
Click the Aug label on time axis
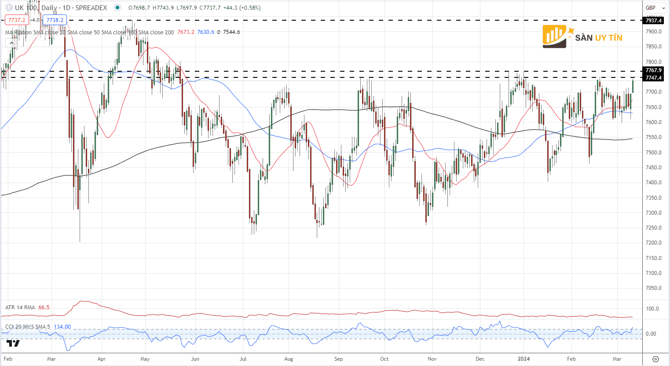(x=289, y=359)
